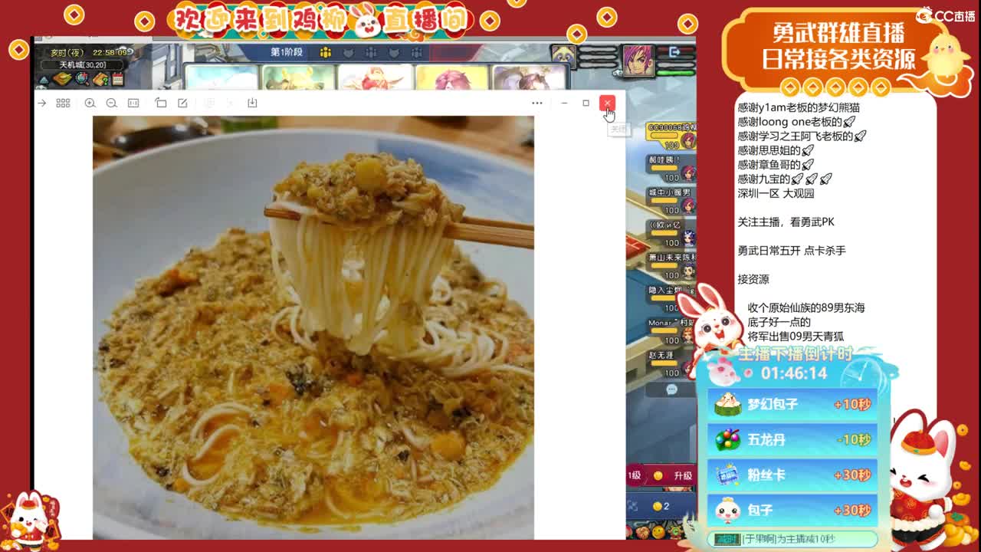Click the gold coin counter showing 2

661,506
